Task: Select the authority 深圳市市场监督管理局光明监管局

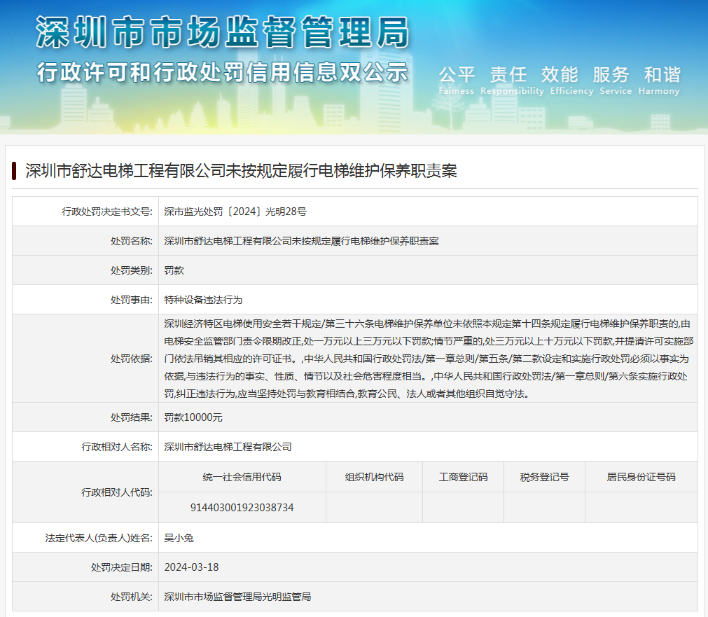Action: 237,597
